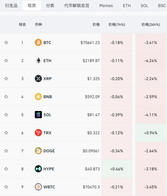The height and width of the screenshot is (196, 167).
Task: Sort the table by 排名 header
Action: pos(22,24)
